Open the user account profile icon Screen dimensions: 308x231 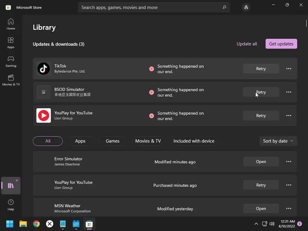click(x=246, y=7)
